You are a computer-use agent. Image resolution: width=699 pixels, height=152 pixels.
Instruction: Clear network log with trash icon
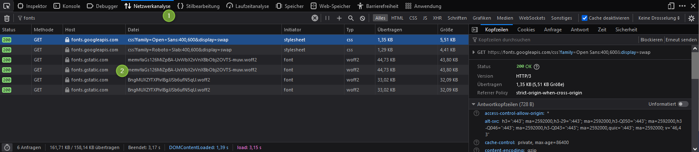point(7,18)
